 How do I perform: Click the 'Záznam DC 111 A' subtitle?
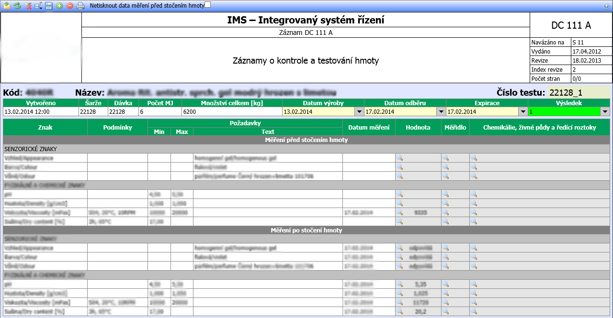point(306,33)
